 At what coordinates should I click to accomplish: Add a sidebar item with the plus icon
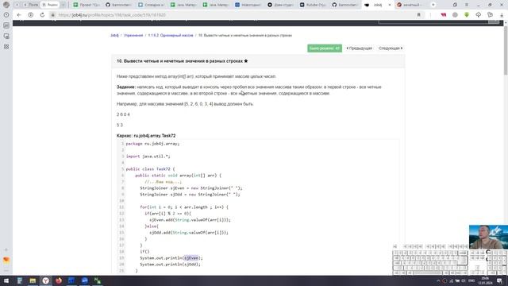click(6, 250)
